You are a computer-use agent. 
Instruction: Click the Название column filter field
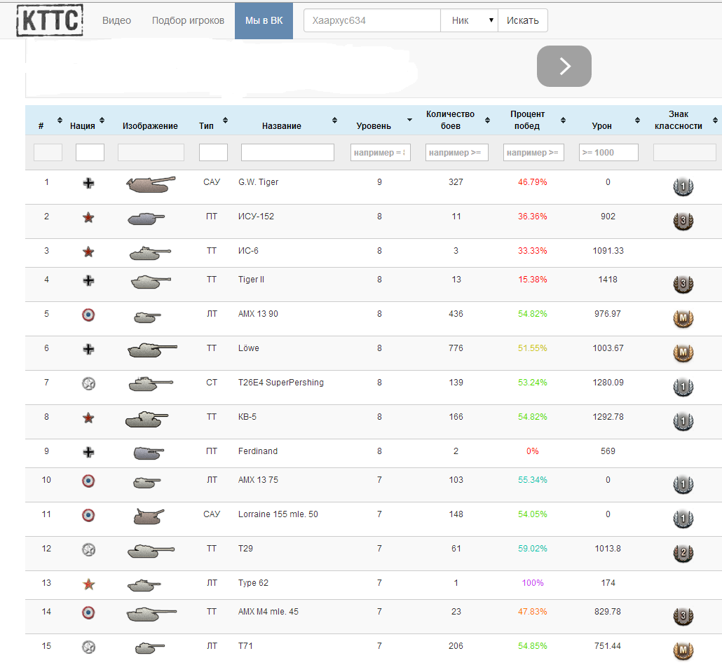tap(287, 152)
